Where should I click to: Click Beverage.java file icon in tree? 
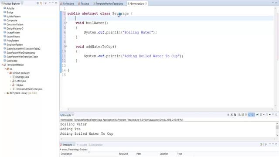click(x=14, y=77)
